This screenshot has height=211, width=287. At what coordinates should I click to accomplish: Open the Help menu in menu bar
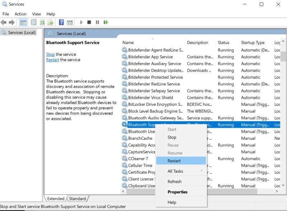(51, 14)
